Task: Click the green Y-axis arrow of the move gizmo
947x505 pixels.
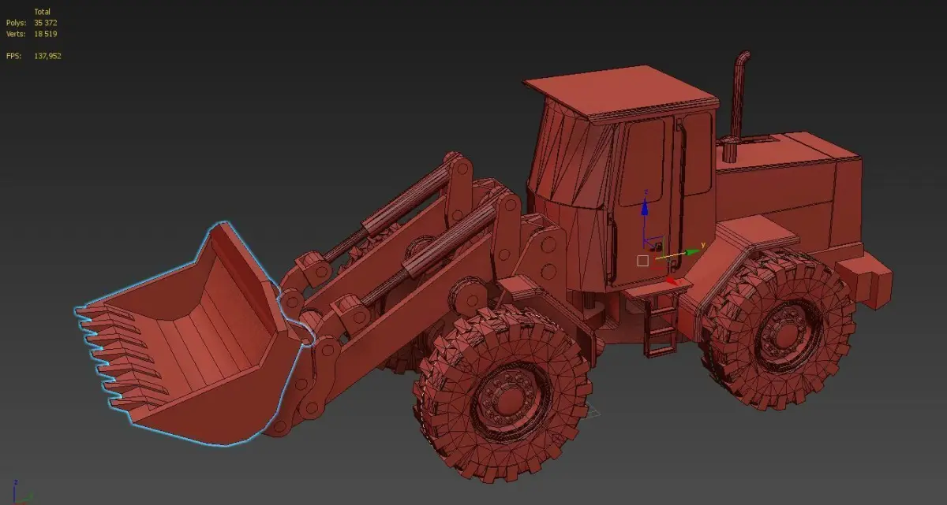Action: (x=693, y=251)
